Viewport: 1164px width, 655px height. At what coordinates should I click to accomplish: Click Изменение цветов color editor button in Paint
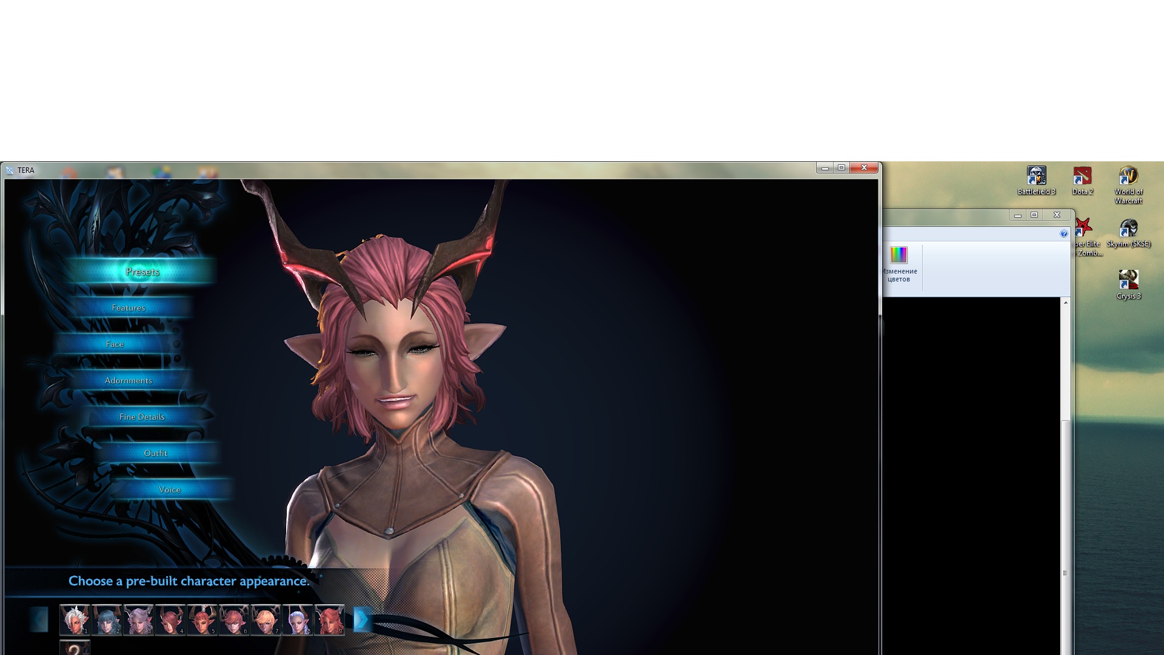[899, 264]
